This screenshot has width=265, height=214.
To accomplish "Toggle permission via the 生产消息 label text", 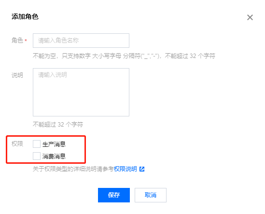I will [54, 144].
